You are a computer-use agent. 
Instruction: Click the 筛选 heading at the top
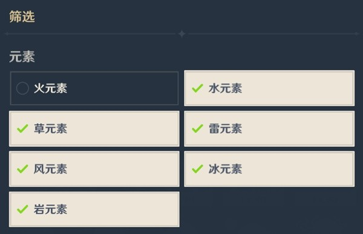coord(22,17)
